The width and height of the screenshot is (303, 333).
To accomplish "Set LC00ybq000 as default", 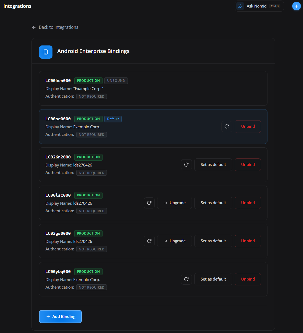I will click(x=213, y=279).
